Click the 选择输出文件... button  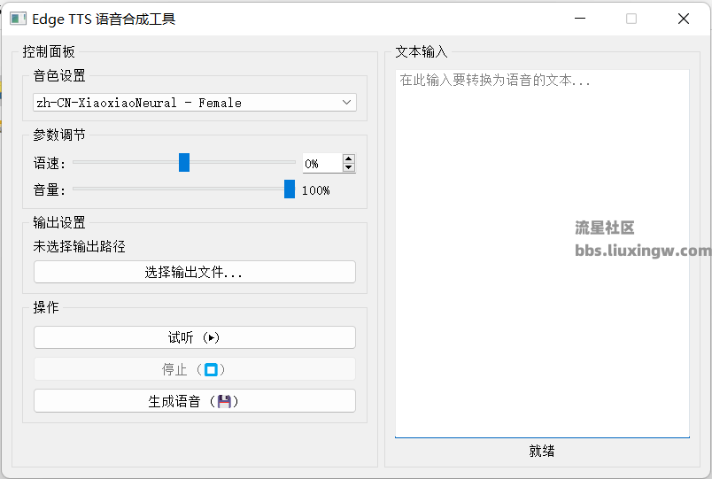(x=194, y=272)
